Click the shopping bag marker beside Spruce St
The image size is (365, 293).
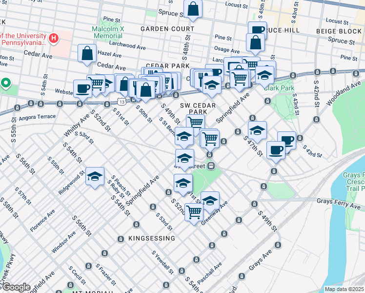click(x=193, y=9)
